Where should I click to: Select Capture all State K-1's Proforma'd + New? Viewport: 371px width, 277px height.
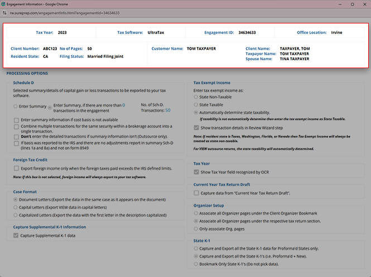click(x=196, y=256)
